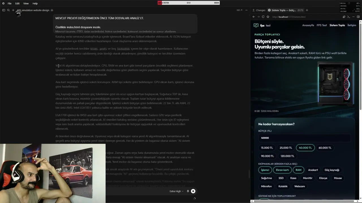Toggle the Kasa equipment chip
Screen dimensions: 362x203
coord(293,178)
